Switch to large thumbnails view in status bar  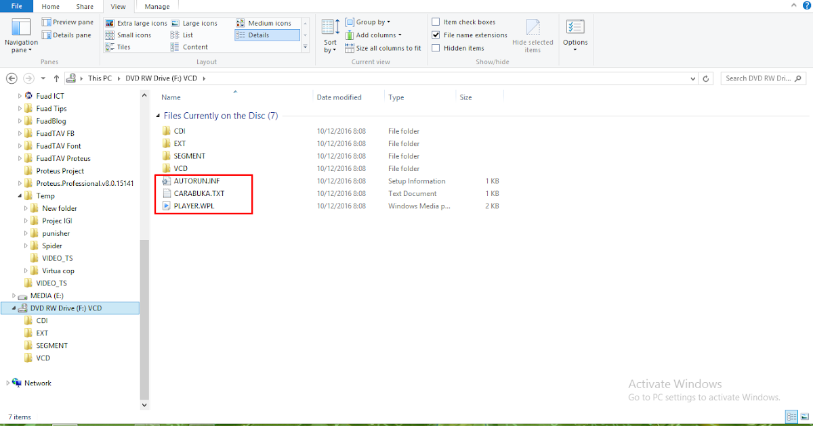tap(804, 417)
